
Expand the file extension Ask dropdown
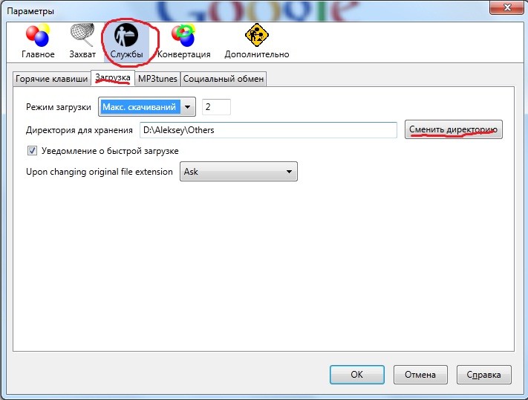pos(238,171)
